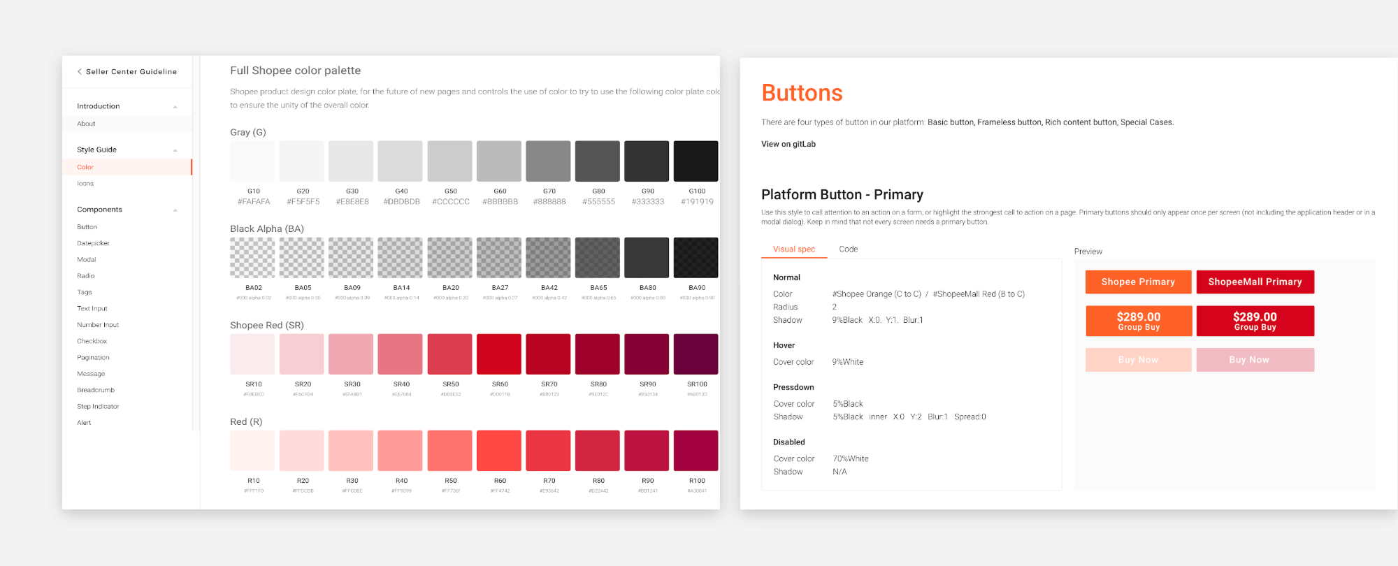Viewport: 1398px width, 566px height.
Task: Choose the SR60 Shopee Red swatch
Action: tap(499, 354)
